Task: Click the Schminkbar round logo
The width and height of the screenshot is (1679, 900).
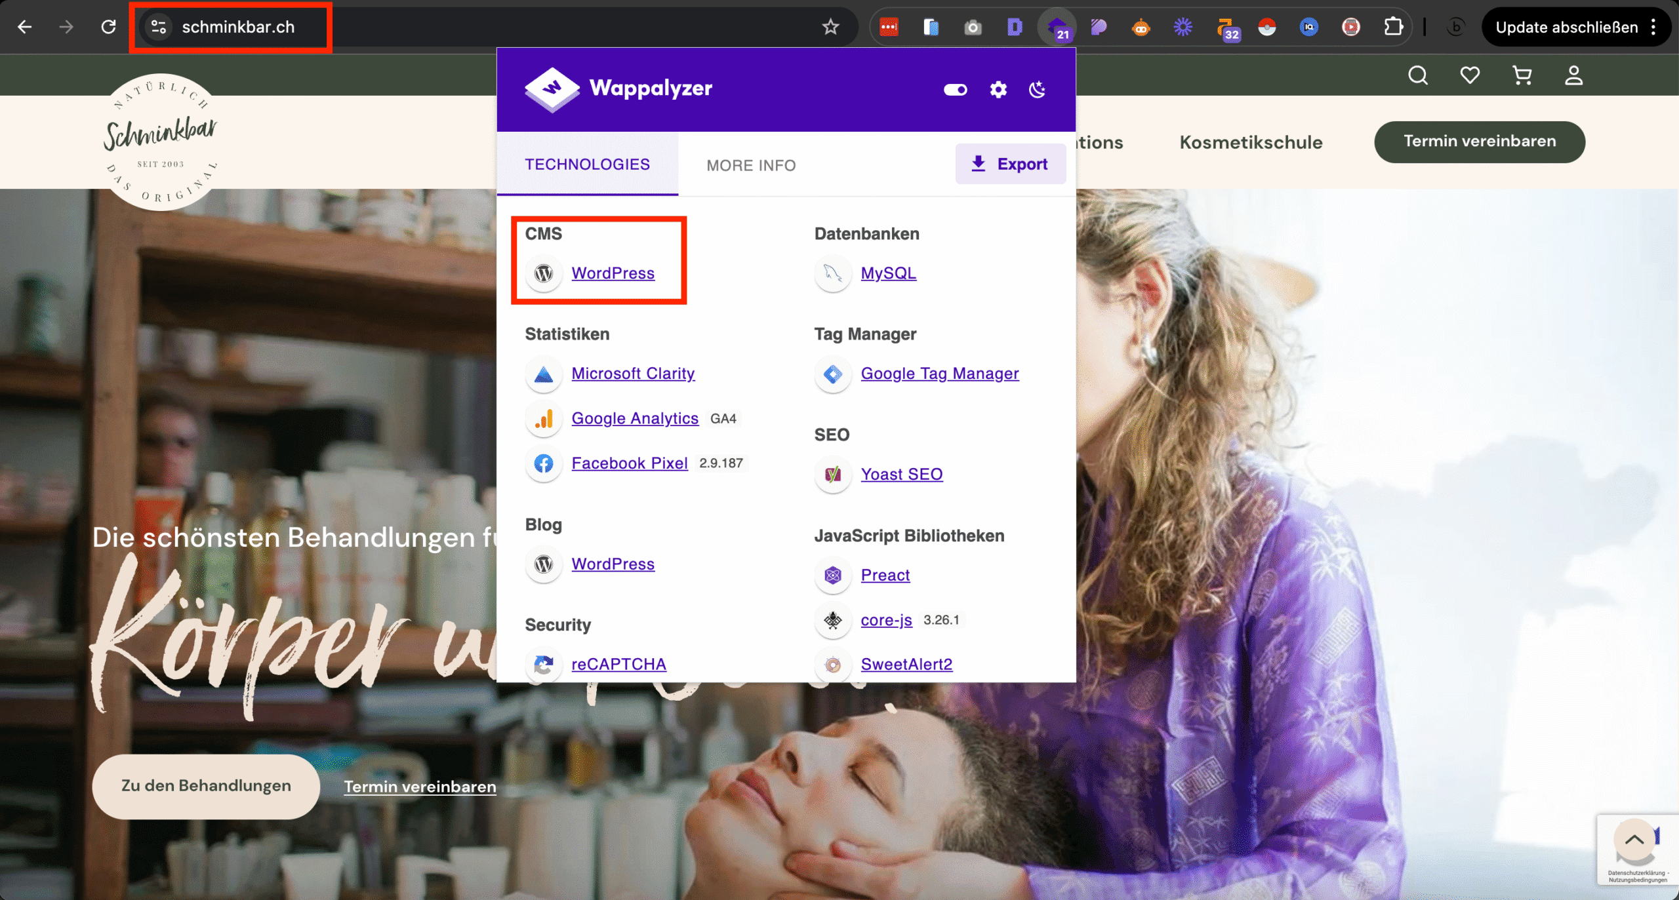Action: pos(161,142)
